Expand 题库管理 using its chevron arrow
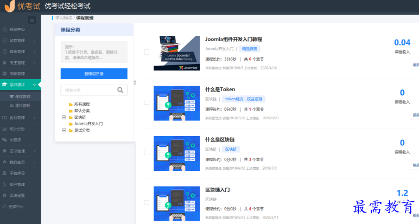Screen dimensions: 419x224 click(x=35, y=52)
